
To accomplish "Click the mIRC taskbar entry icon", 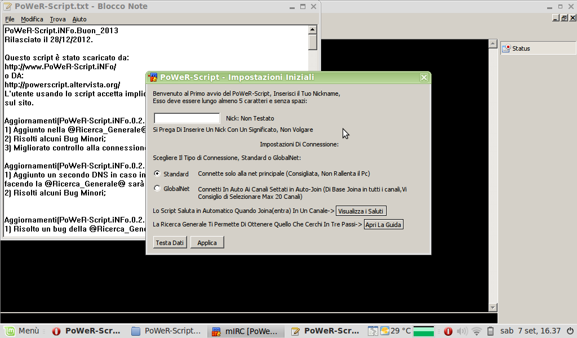I will (216, 331).
